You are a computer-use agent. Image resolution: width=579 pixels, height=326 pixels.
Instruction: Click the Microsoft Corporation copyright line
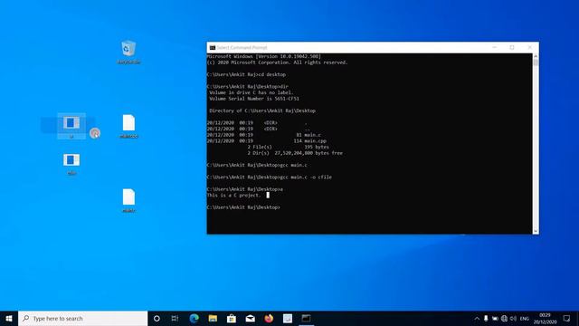click(x=278, y=62)
